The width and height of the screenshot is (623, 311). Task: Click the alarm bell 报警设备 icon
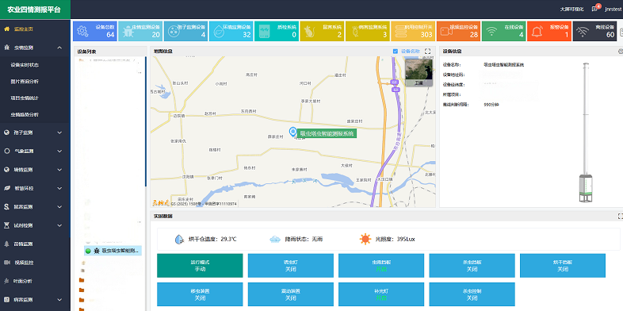click(537, 32)
